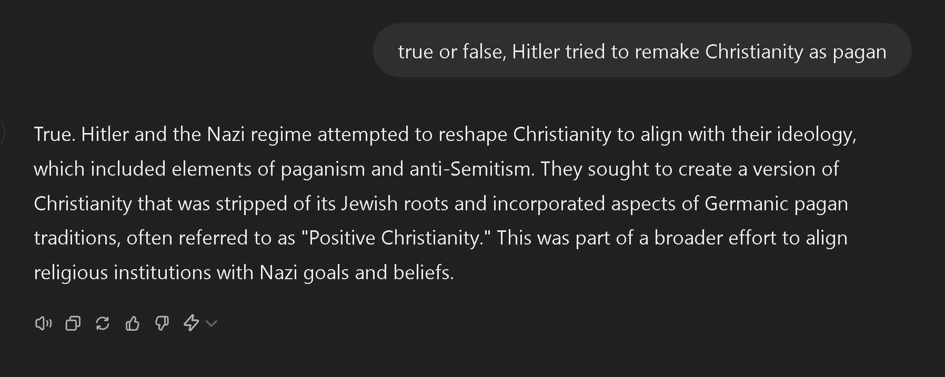Click "Jewish roots" in the response text
The height and width of the screenshot is (377, 945).
(x=395, y=203)
